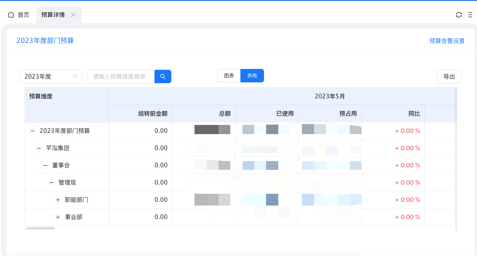Image resolution: width=477 pixels, height=256 pixels.
Task: Collapse the 芊泓集团 node
Action: click(x=39, y=148)
